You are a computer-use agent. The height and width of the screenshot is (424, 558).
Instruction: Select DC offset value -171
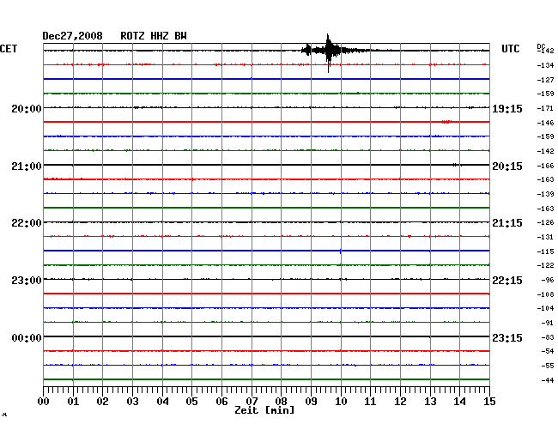pyautogui.click(x=545, y=108)
